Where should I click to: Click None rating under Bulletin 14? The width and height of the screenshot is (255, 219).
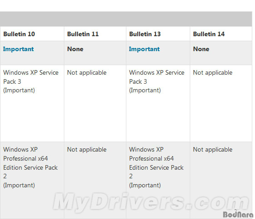(201, 49)
